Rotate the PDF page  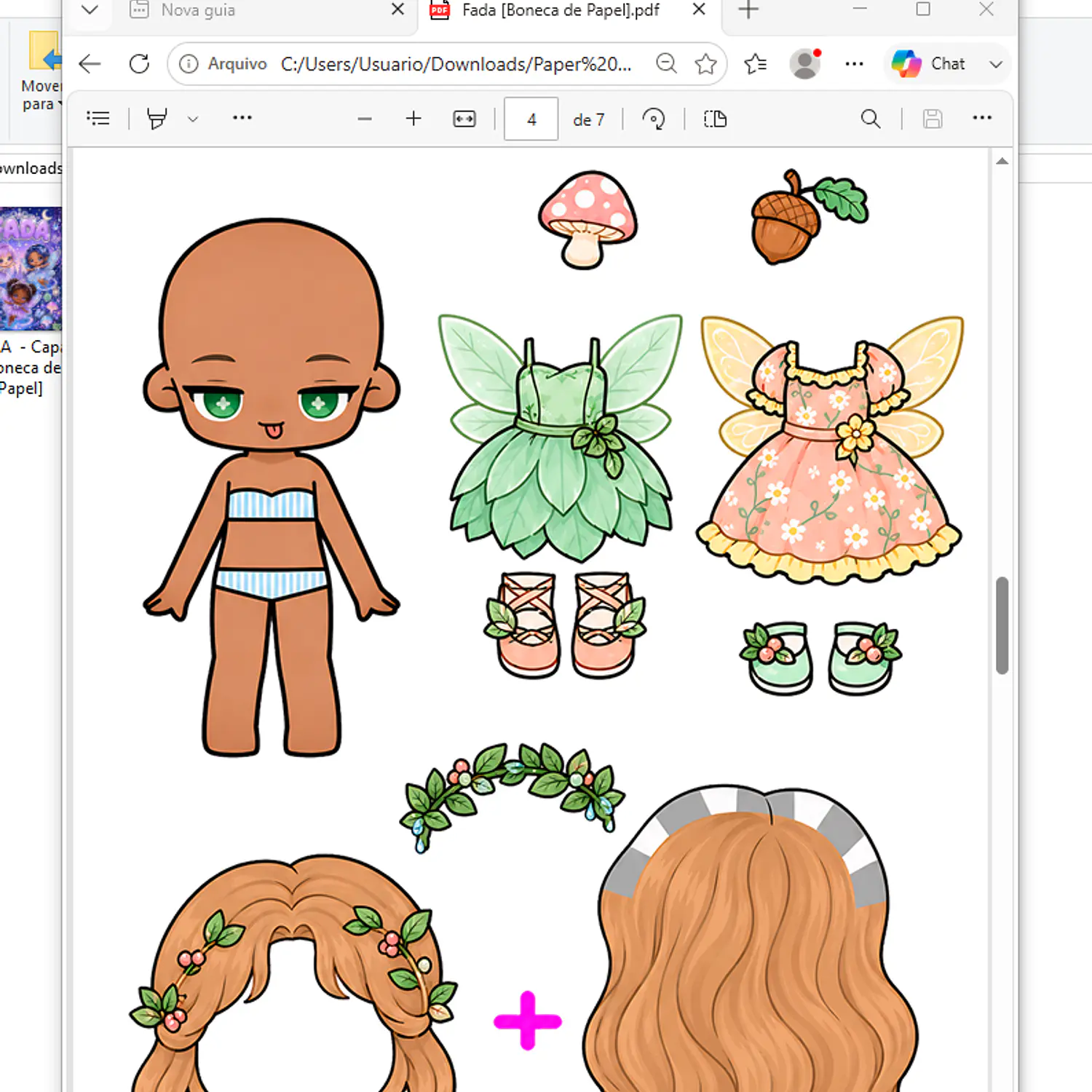pyautogui.click(x=654, y=119)
